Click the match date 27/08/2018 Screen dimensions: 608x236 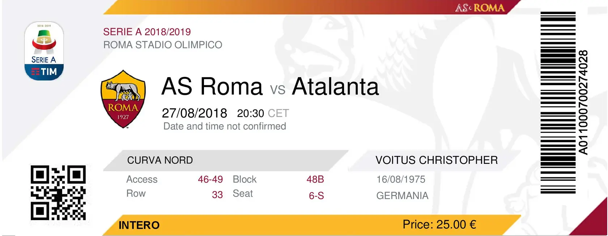pyautogui.click(x=194, y=113)
